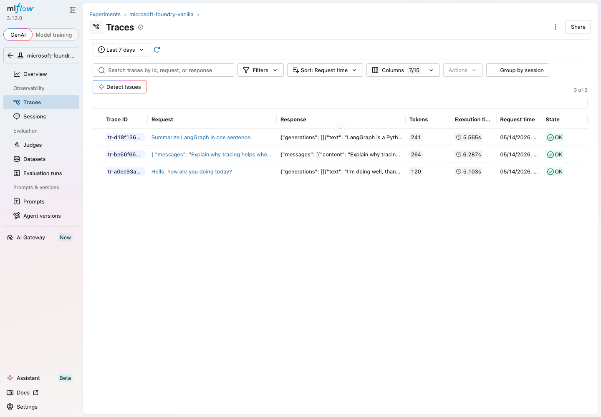The height and width of the screenshot is (417, 601).
Task: Open trace tr-be66f66…
Action: [125, 155]
